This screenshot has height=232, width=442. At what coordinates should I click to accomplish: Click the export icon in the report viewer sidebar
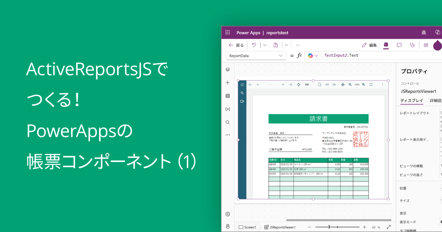(242, 101)
